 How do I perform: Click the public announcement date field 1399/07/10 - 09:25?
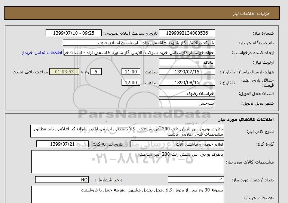73,33
